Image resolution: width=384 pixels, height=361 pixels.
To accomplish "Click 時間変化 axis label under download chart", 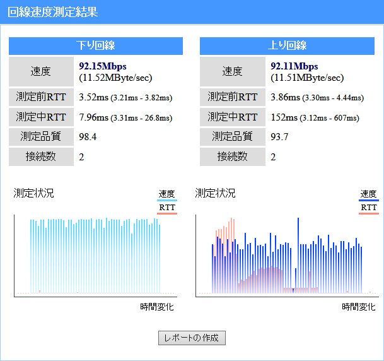I will [157, 307].
